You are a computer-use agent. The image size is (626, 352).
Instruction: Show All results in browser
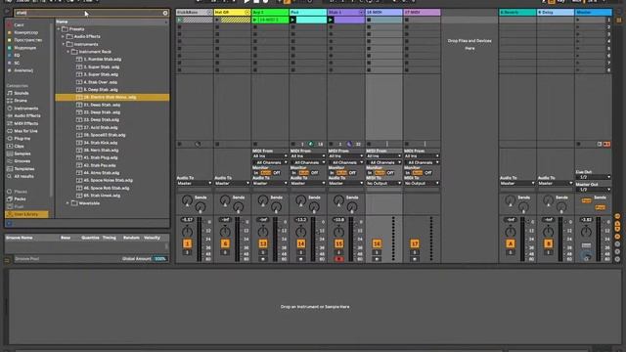[x=23, y=176]
